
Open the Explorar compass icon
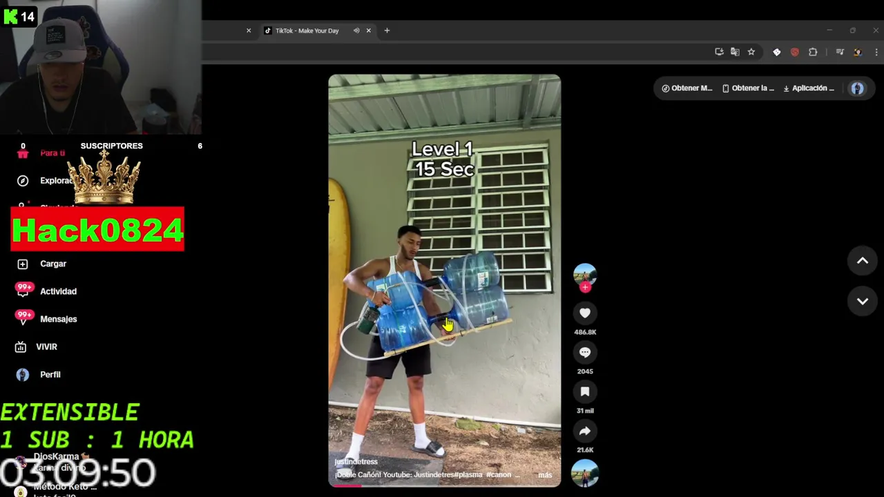[23, 181]
